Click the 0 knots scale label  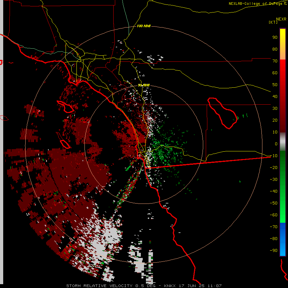tap(276, 144)
